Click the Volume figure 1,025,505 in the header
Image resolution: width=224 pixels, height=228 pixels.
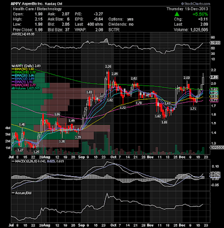198,30
